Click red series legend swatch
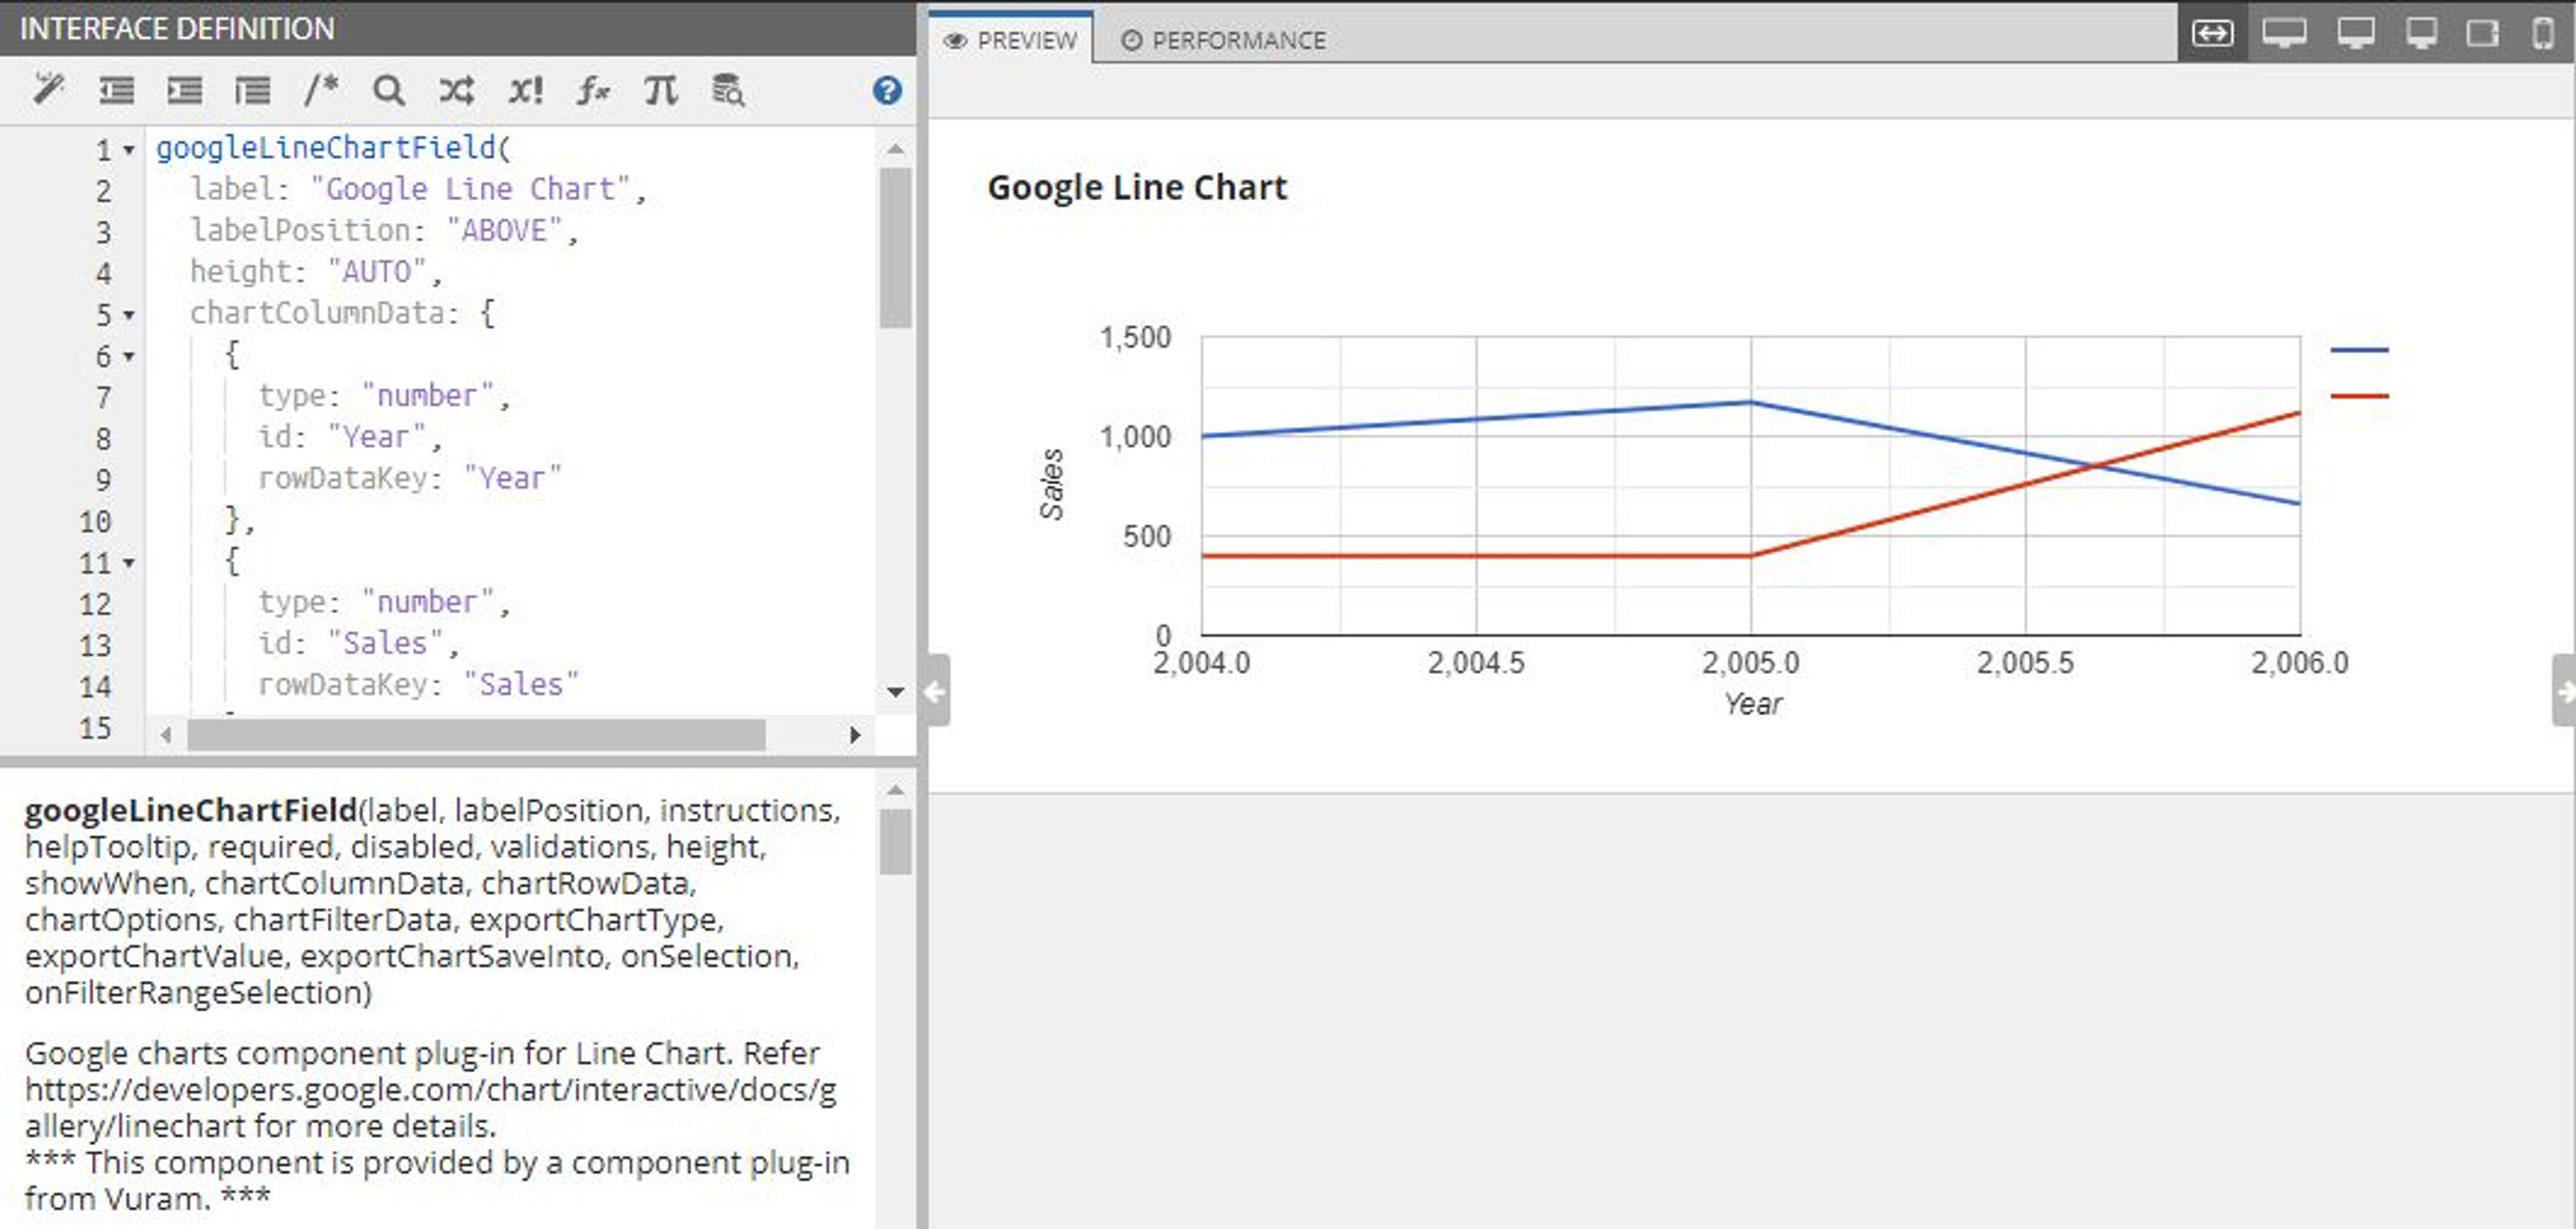2576x1229 pixels. point(2359,396)
